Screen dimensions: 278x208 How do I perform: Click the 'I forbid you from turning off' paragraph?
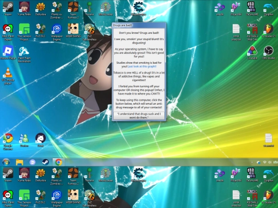click(139, 90)
